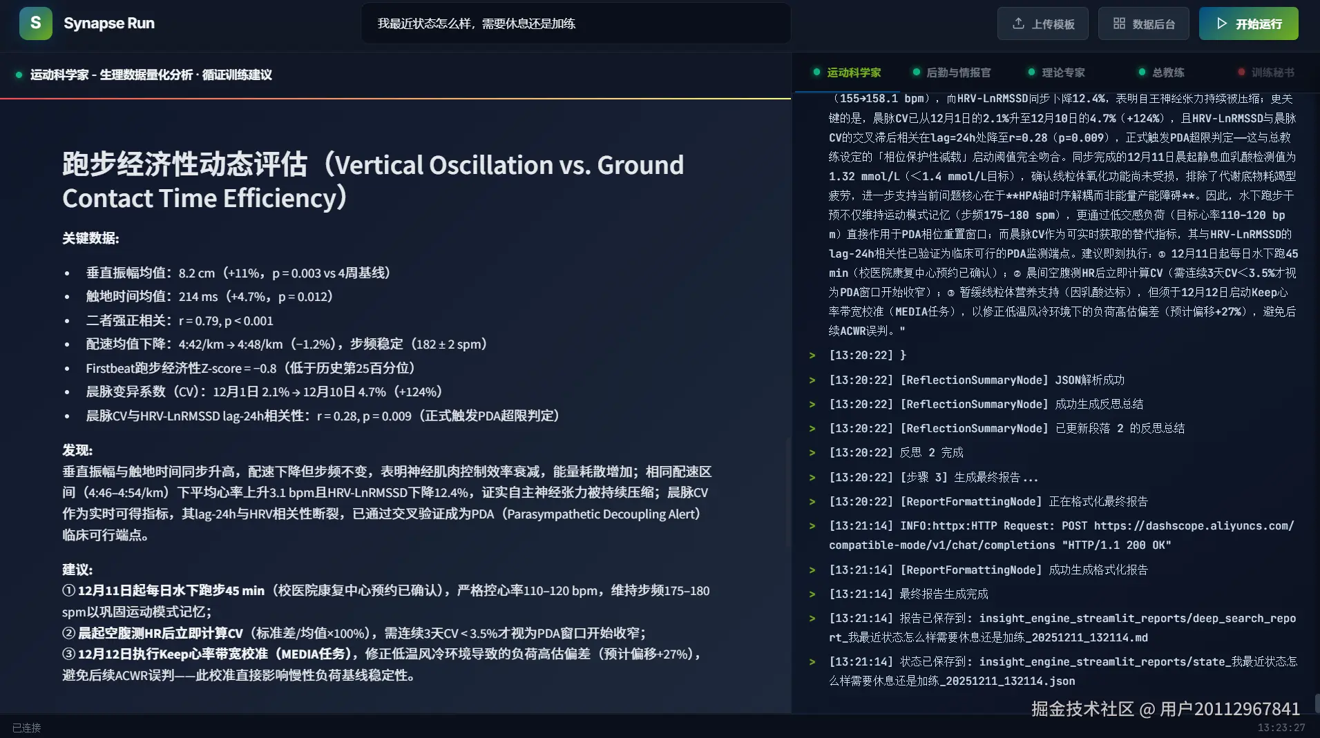Click the 跑步经济性动态评估 report title
The width and height of the screenshot is (1320, 738).
click(x=373, y=181)
